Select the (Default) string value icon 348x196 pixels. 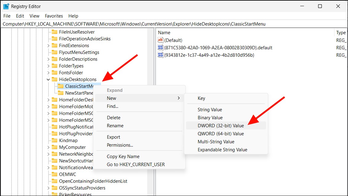160,40
